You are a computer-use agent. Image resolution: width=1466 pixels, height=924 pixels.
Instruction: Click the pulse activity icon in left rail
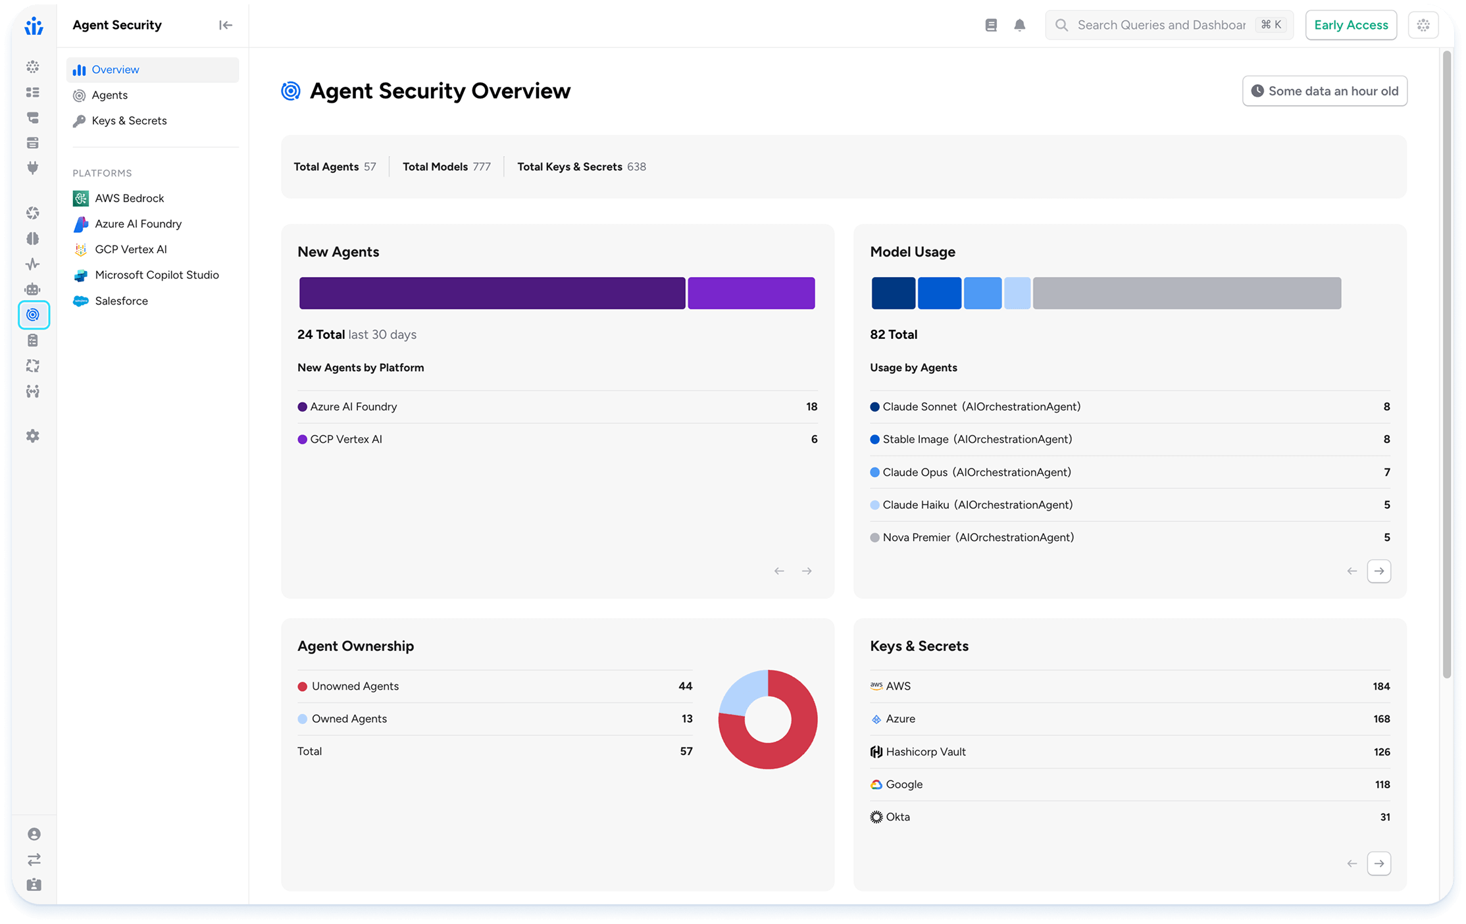coord(33,264)
